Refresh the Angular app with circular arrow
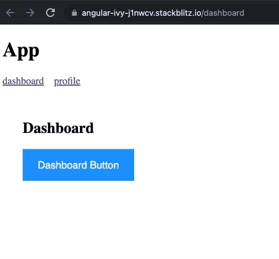Screen dimensions: 279x259 50,13
